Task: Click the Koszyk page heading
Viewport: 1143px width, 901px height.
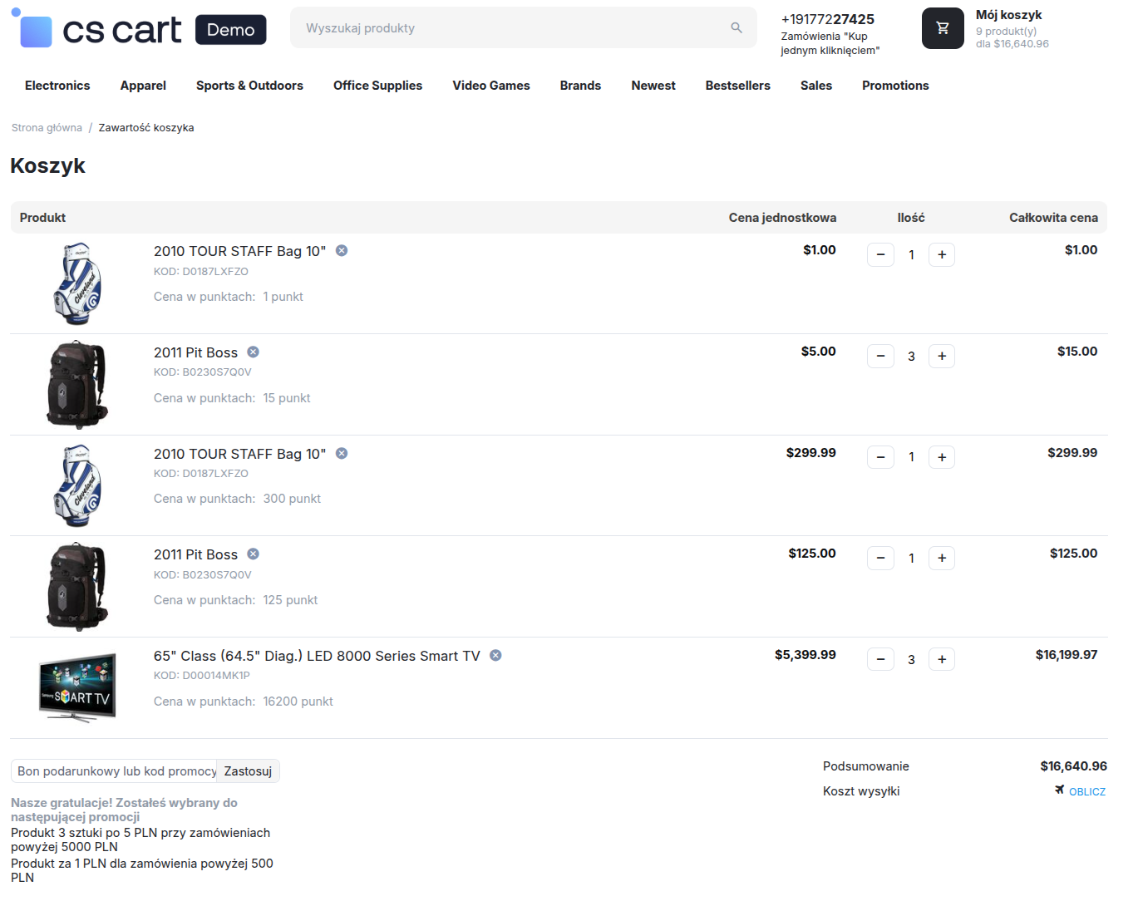Action: [x=47, y=165]
